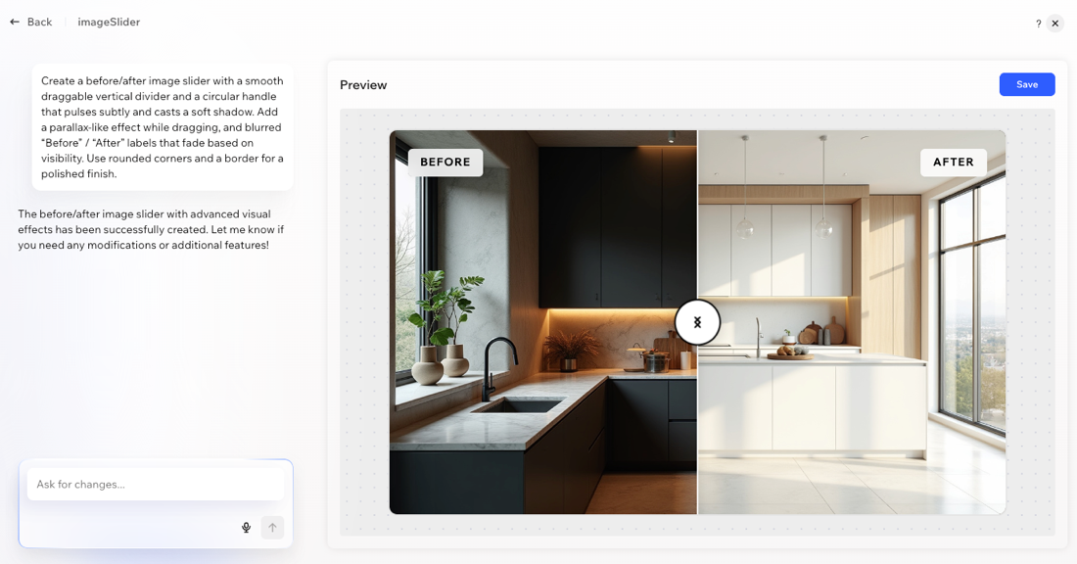
Task: Activate the microphone voice input icon
Action: coord(246,528)
